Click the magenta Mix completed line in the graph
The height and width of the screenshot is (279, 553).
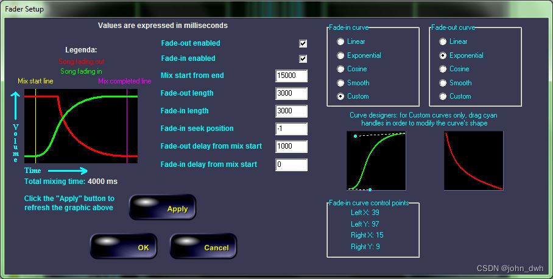(x=127, y=126)
